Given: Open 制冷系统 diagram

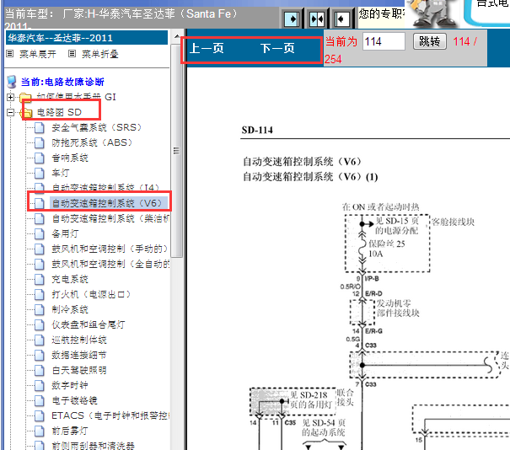Looking at the screenshot, I should click(70, 309).
